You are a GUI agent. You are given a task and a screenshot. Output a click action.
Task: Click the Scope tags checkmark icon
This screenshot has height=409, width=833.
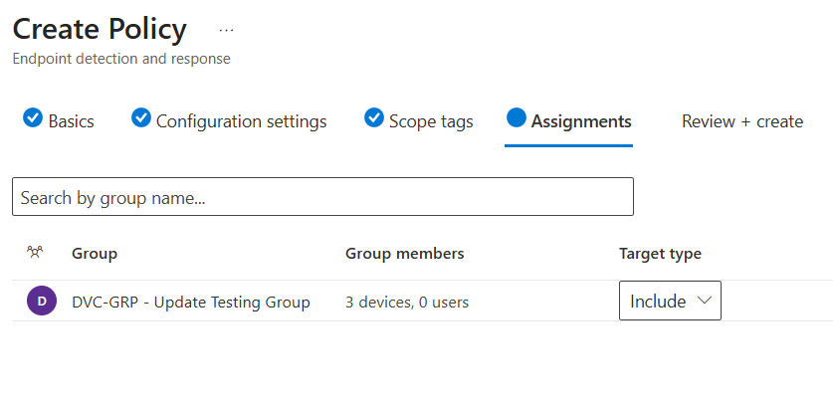click(x=374, y=118)
